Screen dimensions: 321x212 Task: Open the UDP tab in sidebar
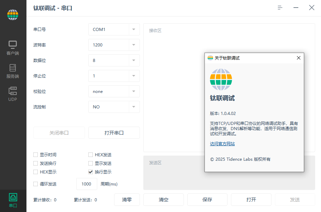point(13,94)
